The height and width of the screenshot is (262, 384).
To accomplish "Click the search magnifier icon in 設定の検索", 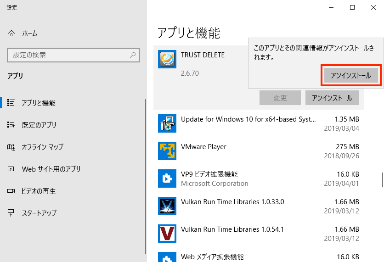I will coord(133,55).
